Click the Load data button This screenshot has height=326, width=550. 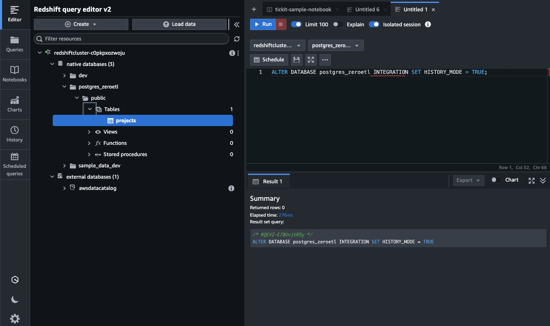click(179, 24)
